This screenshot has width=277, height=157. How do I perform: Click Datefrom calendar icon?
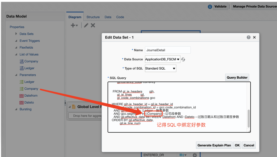(x=22, y=96)
